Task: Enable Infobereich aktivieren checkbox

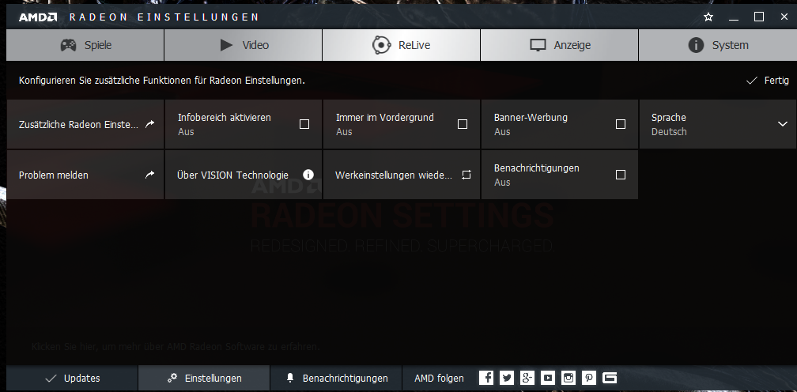Action: [x=304, y=124]
